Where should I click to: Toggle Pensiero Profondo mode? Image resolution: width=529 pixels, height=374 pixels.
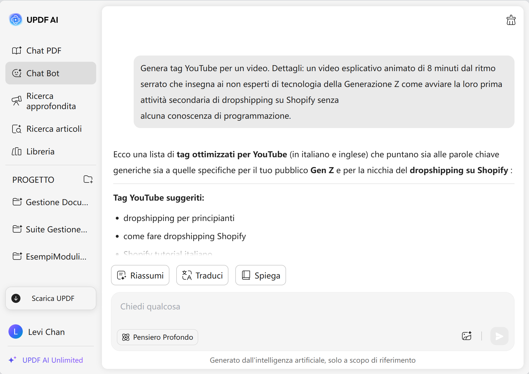coord(157,337)
